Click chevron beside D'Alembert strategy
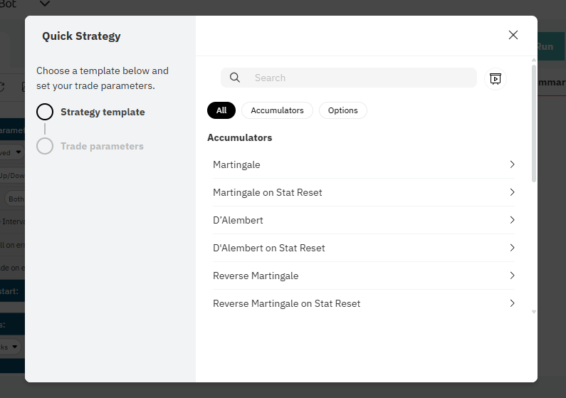This screenshot has width=566, height=398. [512, 220]
